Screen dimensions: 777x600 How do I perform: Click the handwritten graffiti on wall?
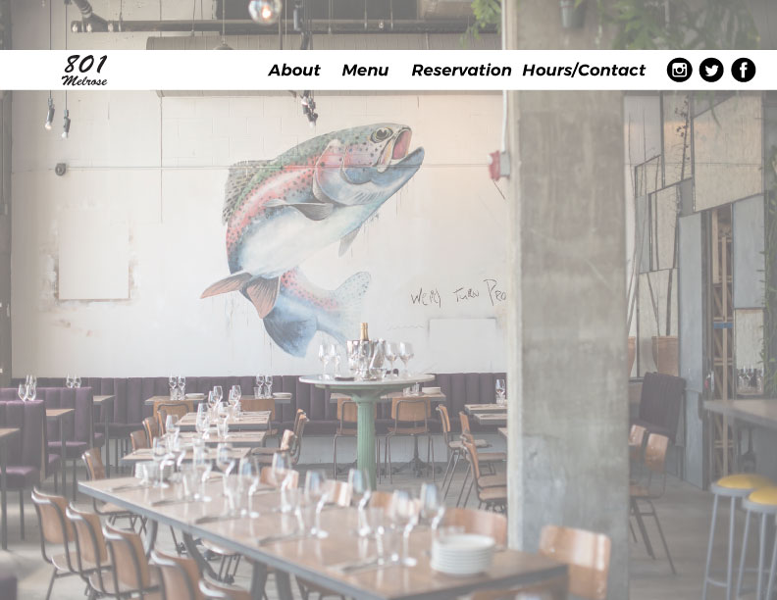(458, 295)
